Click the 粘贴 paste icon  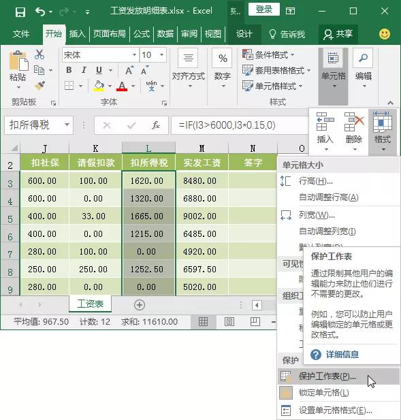point(18,61)
